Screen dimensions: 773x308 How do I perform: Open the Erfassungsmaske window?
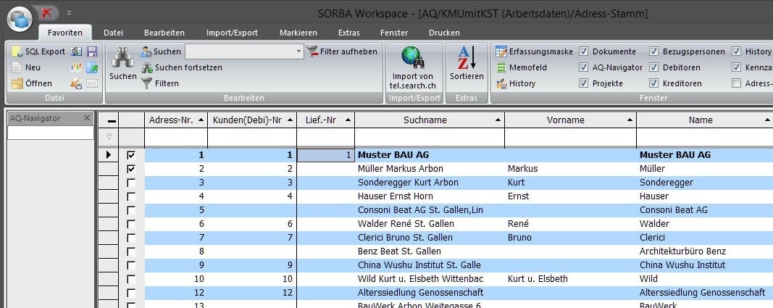(x=534, y=51)
